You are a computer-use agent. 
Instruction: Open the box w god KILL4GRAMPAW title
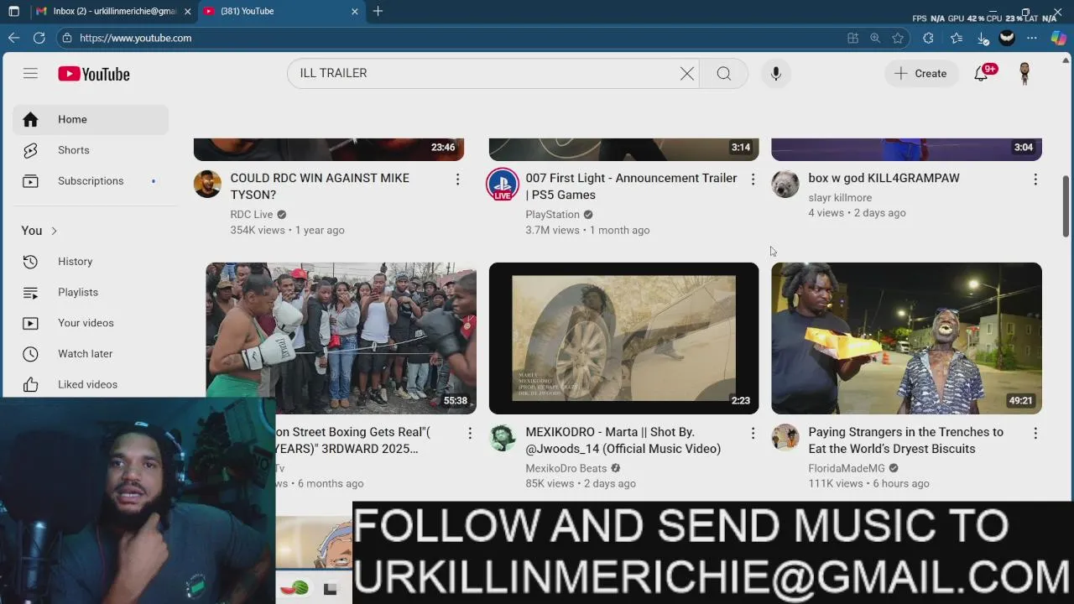point(884,178)
